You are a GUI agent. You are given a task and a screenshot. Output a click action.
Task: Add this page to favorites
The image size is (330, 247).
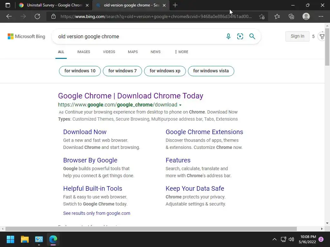point(262,16)
